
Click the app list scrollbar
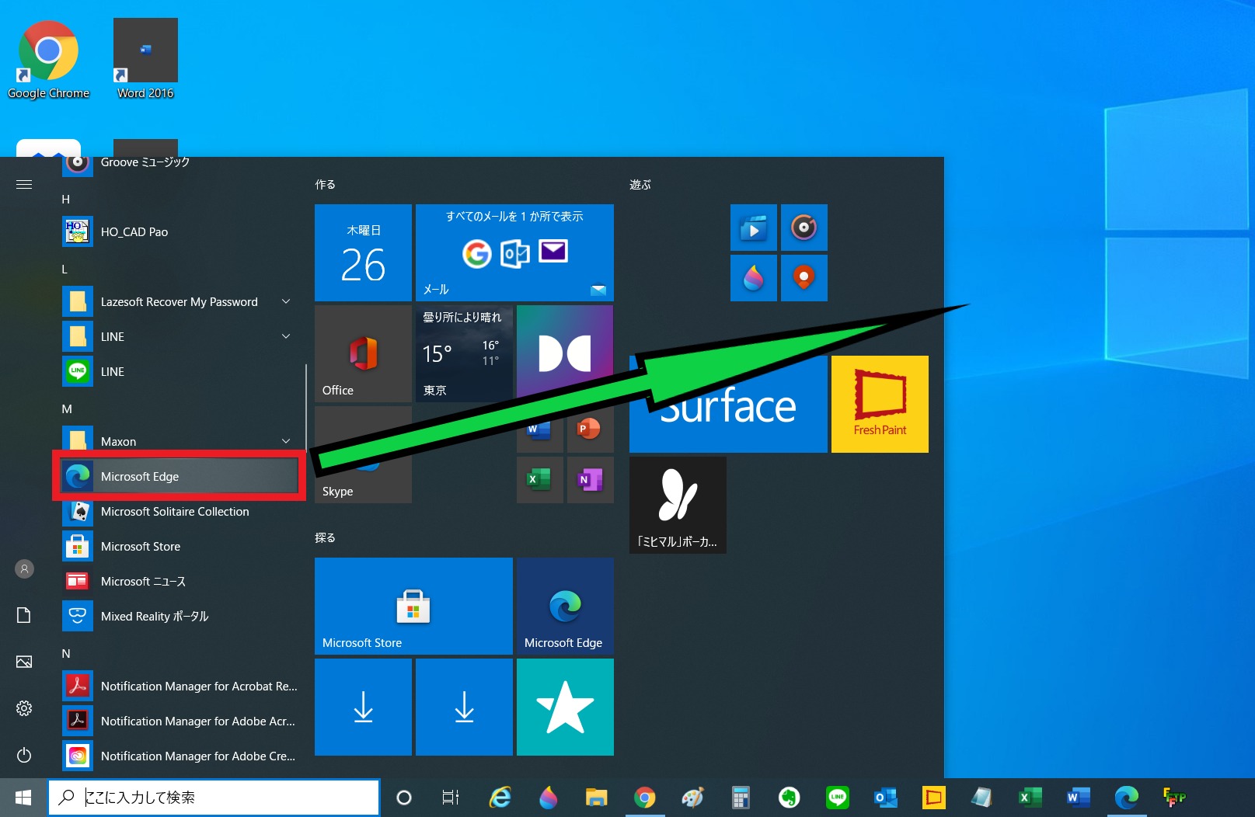pyautogui.click(x=305, y=407)
